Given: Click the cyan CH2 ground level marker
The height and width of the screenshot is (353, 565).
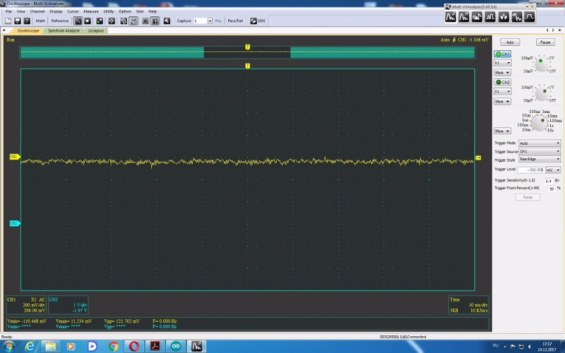Looking at the screenshot, I should [14, 223].
